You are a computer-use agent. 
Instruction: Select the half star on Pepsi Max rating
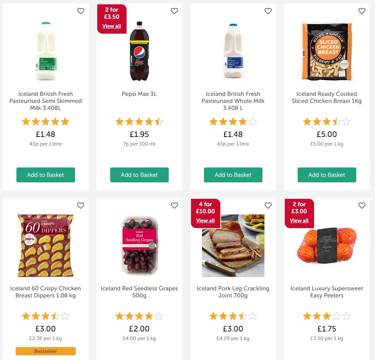click(159, 122)
